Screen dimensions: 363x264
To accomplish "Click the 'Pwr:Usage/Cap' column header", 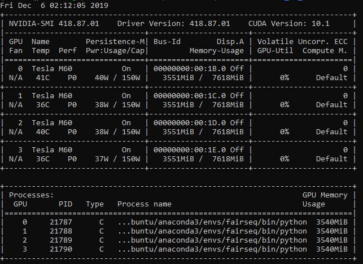I will click(x=115, y=51).
